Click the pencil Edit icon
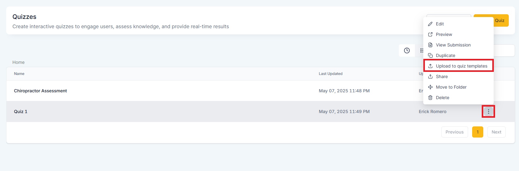This screenshot has width=519, height=171. pos(430,24)
